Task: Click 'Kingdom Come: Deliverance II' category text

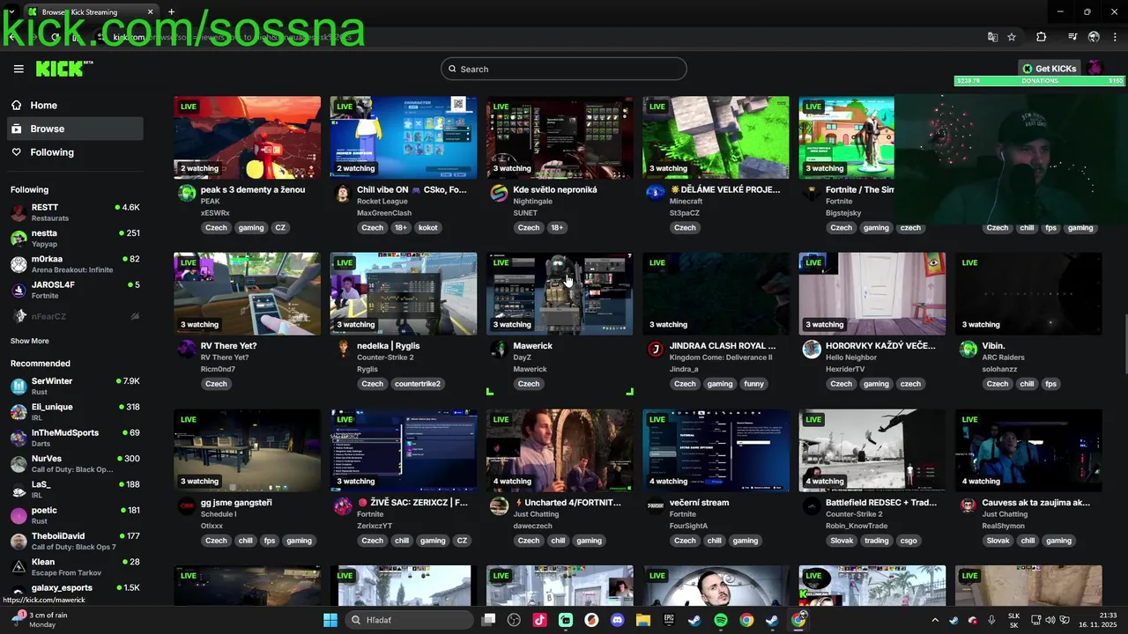Action: (x=721, y=358)
